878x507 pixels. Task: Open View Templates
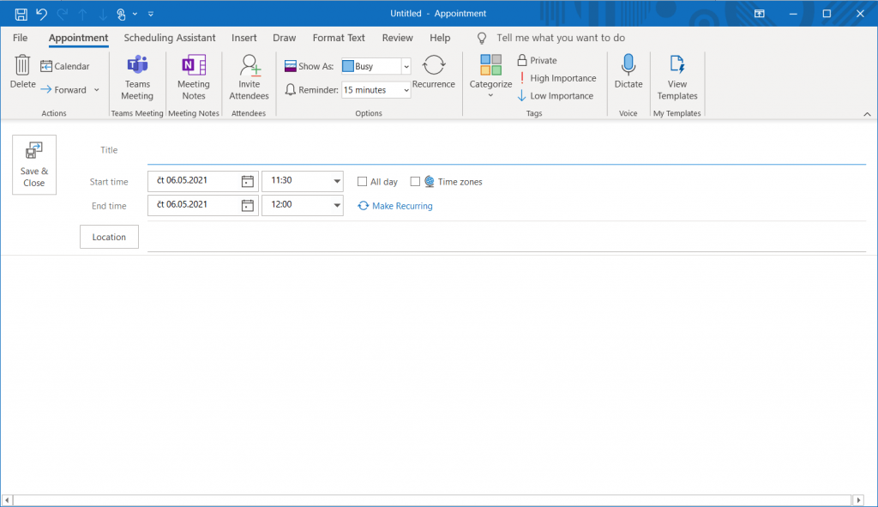pyautogui.click(x=677, y=67)
